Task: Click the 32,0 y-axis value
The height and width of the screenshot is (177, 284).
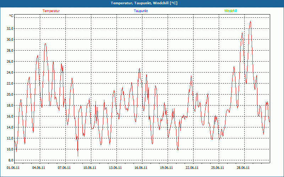Action: point(10,29)
